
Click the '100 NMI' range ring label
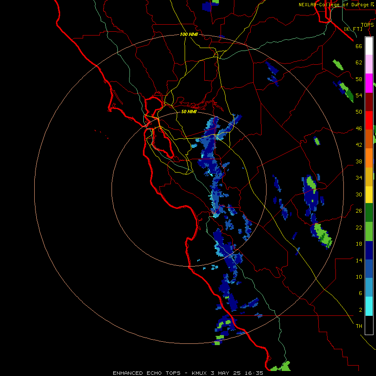189,34
